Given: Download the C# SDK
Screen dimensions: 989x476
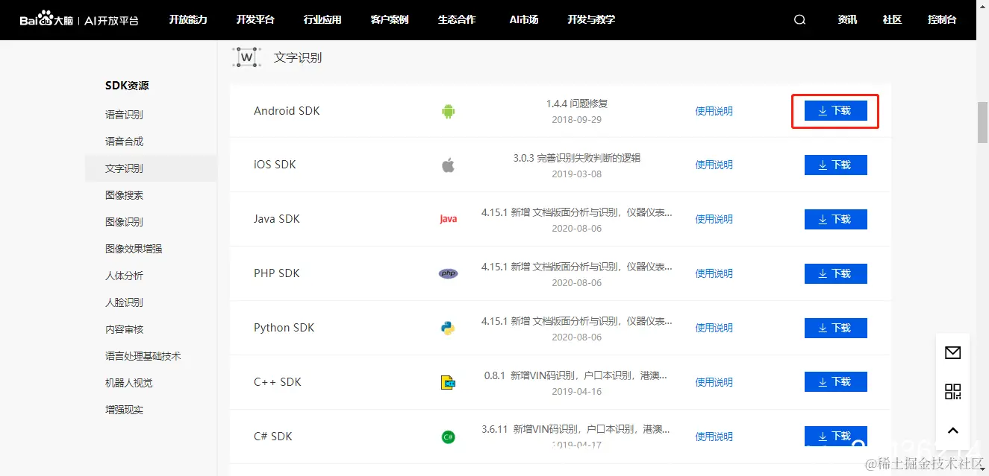Looking at the screenshot, I should (836, 436).
